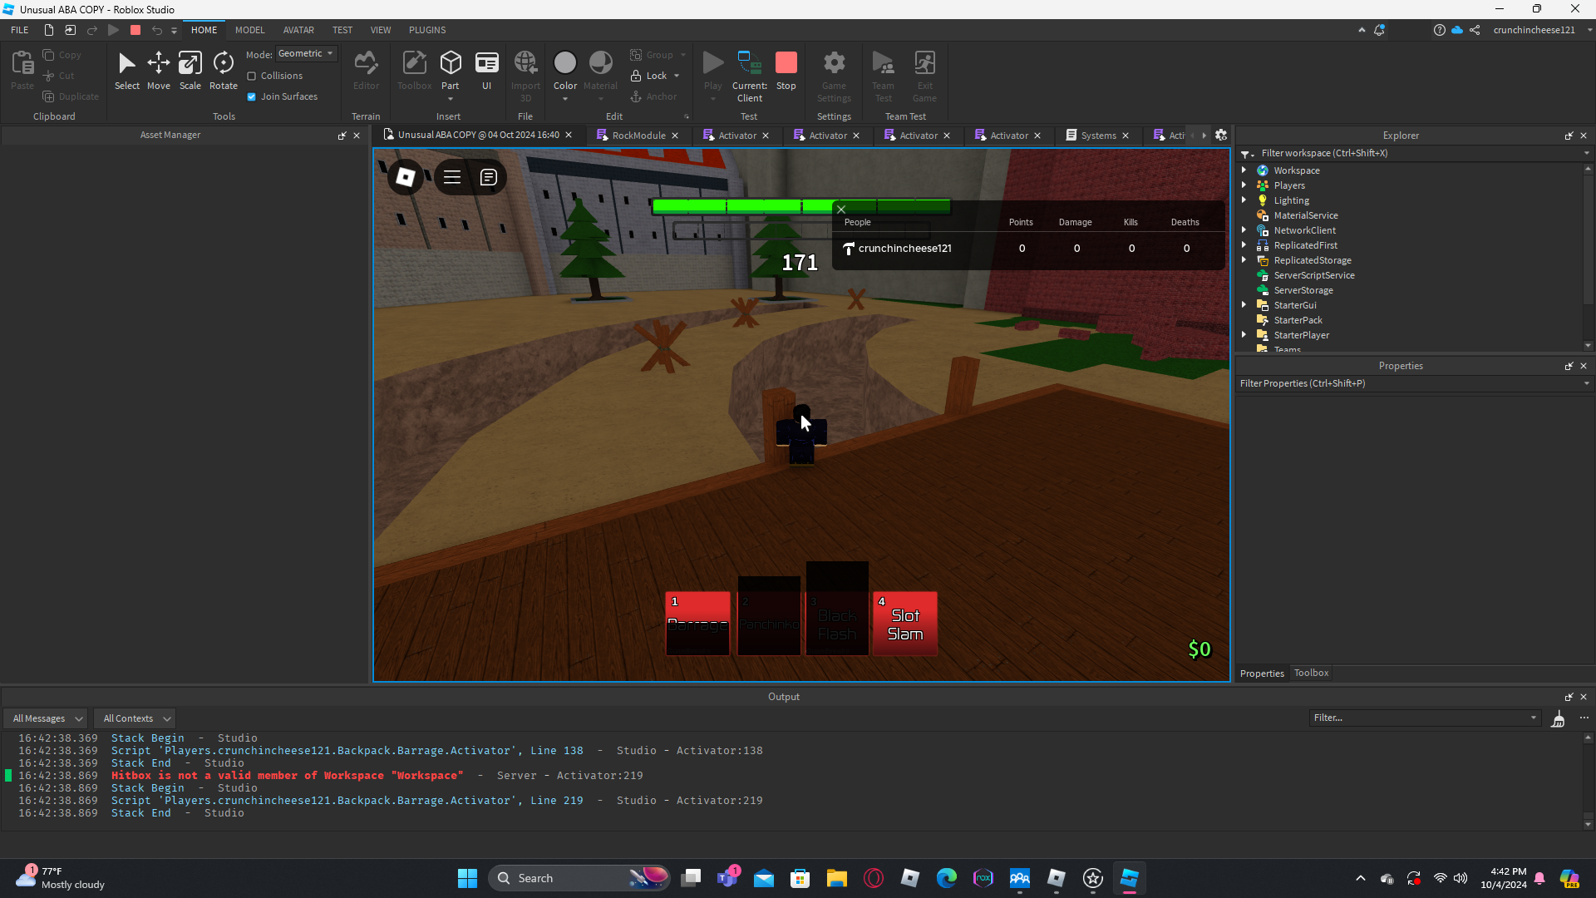Expand the StarterPlayer node
Screen dimensions: 1596x898
click(1244, 335)
